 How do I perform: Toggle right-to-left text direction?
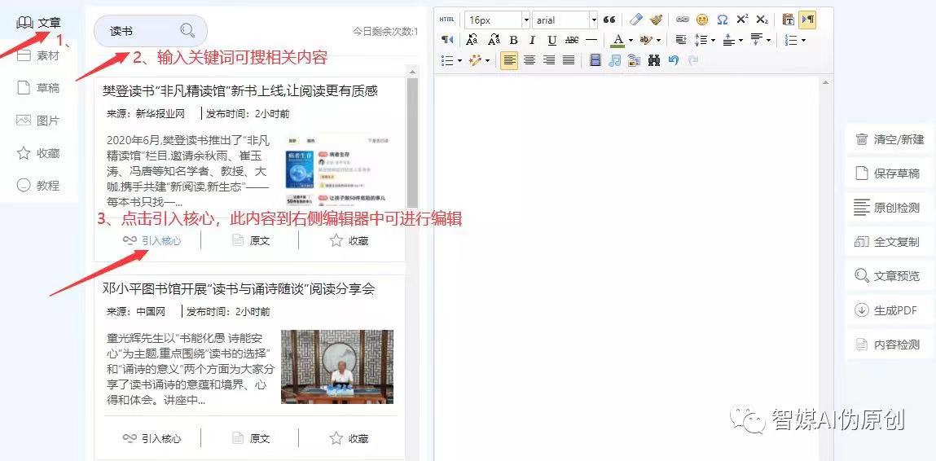(x=447, y=40)
